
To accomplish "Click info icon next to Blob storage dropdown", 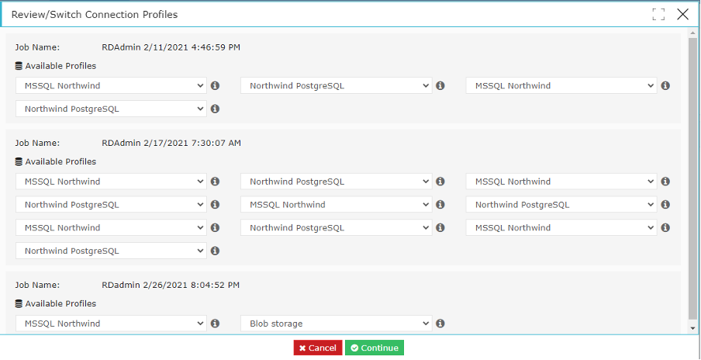I will [440, 324].
